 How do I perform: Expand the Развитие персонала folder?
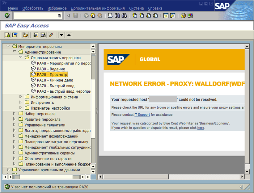14,119
